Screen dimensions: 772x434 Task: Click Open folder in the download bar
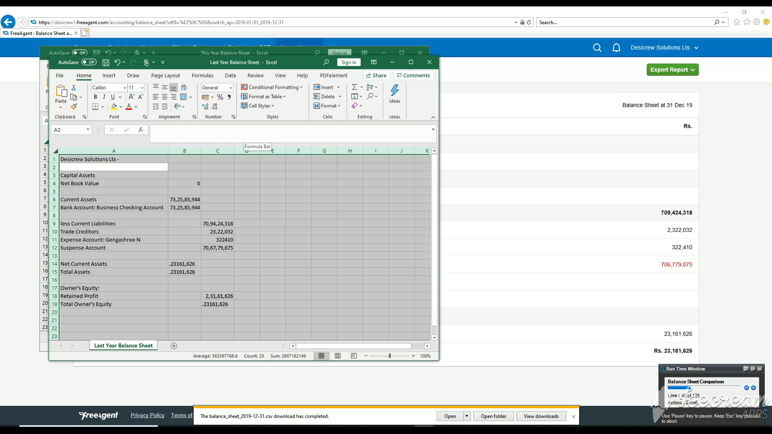[x=493, y=416]
